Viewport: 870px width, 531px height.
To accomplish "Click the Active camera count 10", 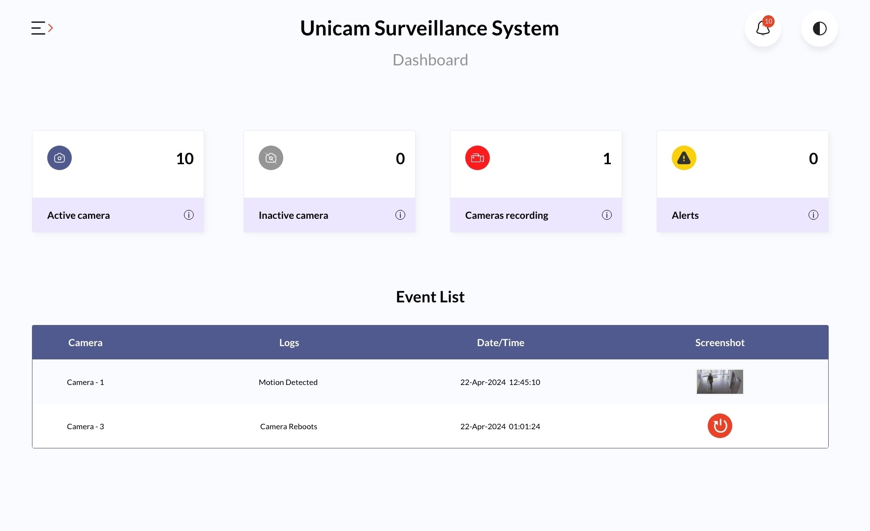I will point(185,158).
